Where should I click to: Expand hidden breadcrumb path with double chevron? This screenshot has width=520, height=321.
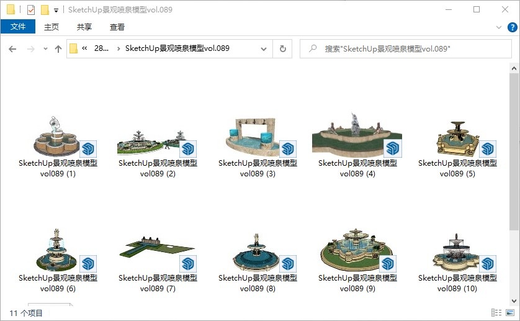pos(84,48)
